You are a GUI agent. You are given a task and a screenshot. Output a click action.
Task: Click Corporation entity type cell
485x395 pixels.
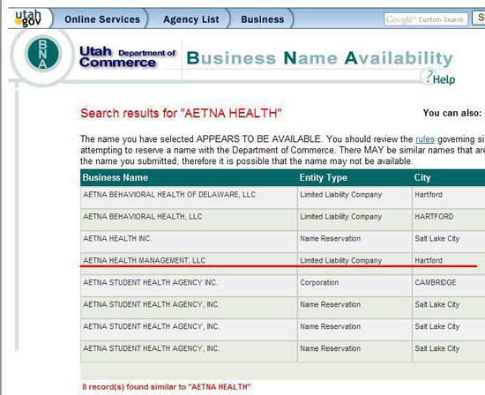[x=354, y=286]
